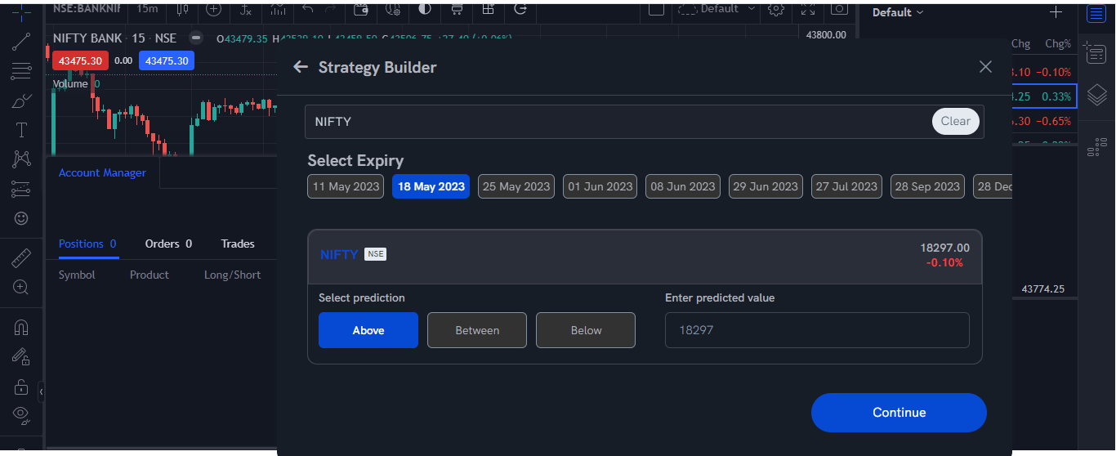Click the predicted value field showing 18297
This screenshot has height=456, width=1116.
click(x=817, y=330)
